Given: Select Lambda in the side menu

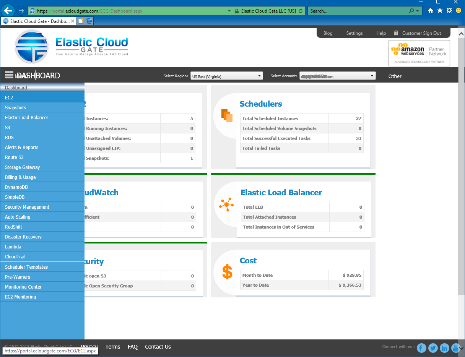Looking at the screenshot, I should (x=42, y=247).
